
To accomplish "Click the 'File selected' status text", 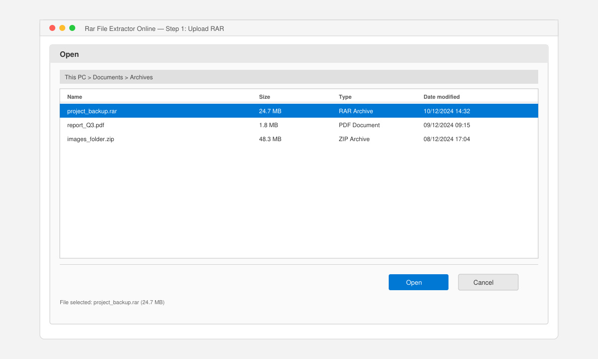I will pyautogui.click(x=112, y=302).
